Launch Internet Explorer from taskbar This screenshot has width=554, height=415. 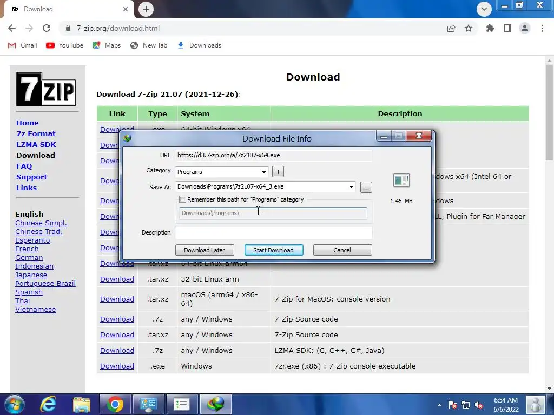click(x=48, y=404)
